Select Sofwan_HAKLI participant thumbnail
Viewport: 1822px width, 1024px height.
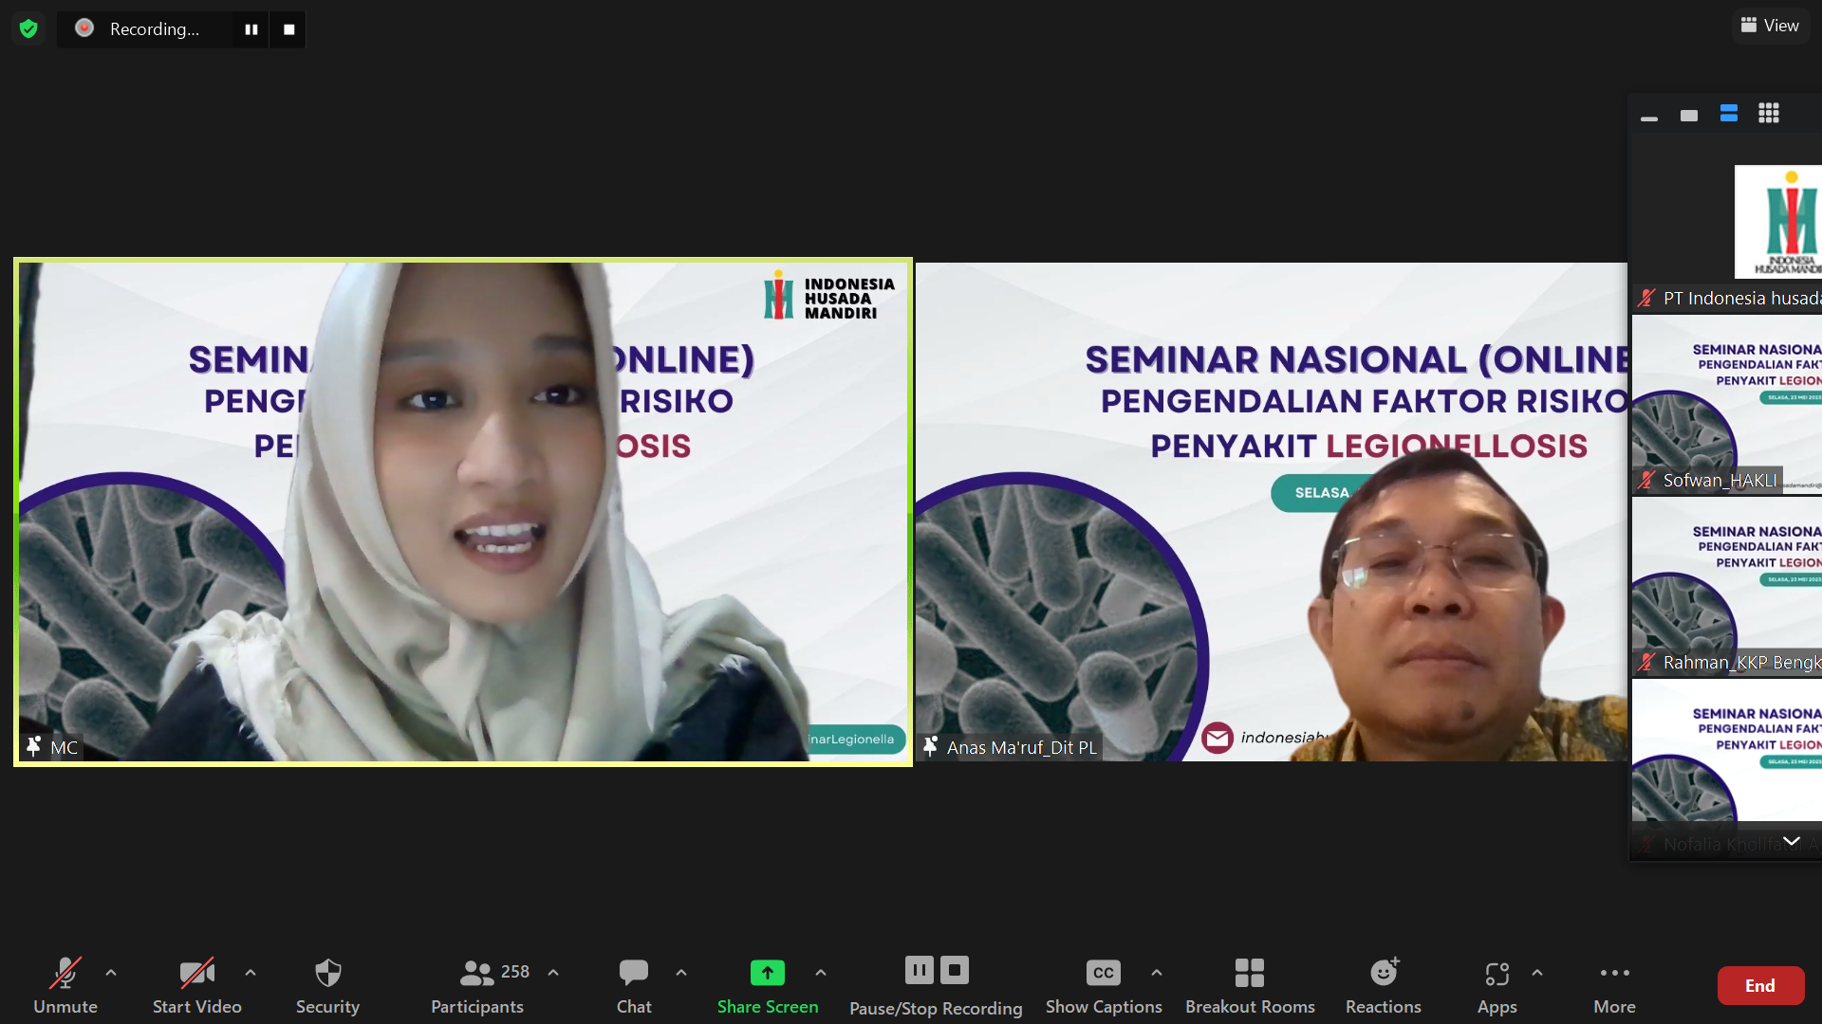pyautogui.click(x=1727, y=405)
